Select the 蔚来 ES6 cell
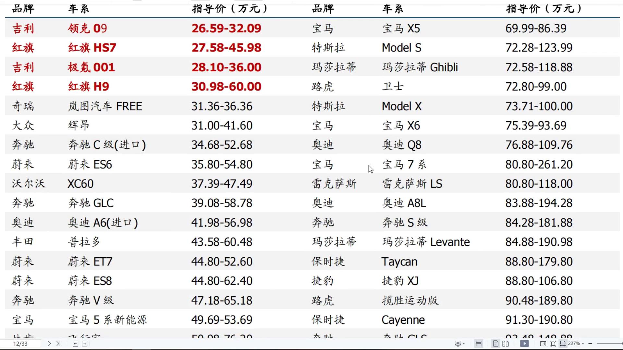Screen dimensions: 623x350 click(90, 164)
